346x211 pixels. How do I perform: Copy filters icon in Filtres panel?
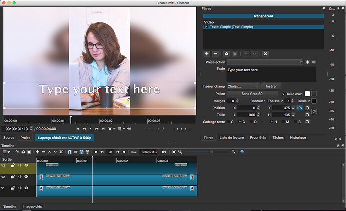226,54
